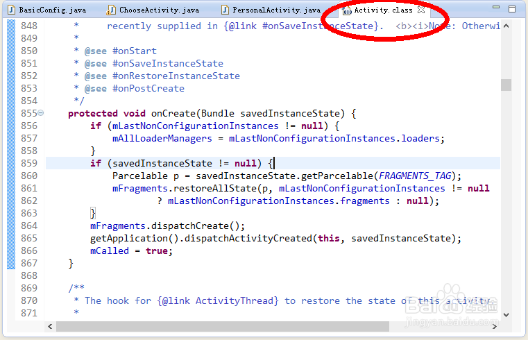Image resolution: width=528 pixels, height=340 pixels.
Task: Click the vertical scrollbar down arrow
Action: pyautogui.click(x=506, y=314)
